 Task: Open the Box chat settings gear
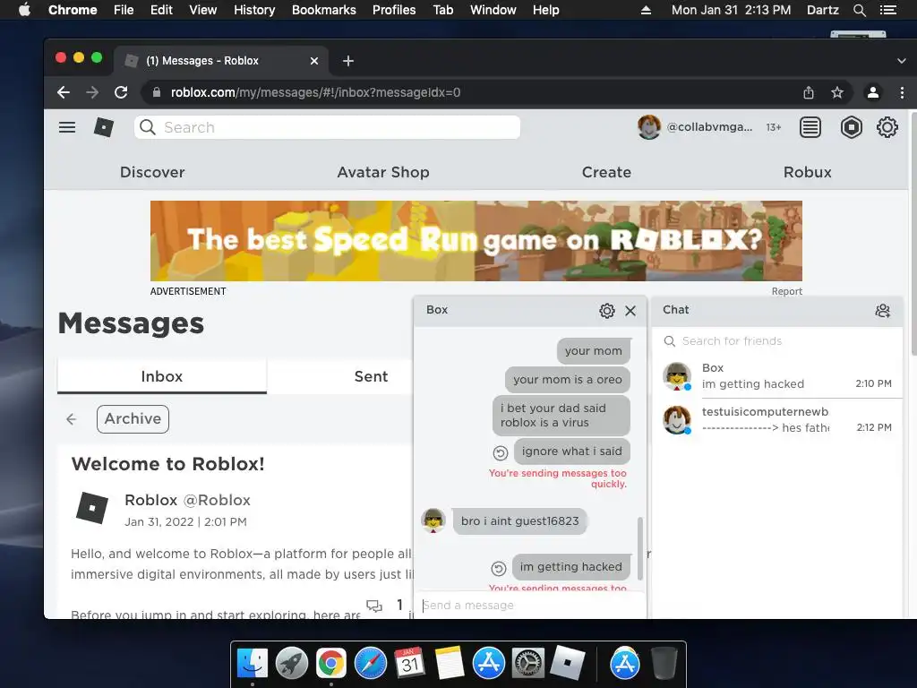(x=607, y=311)
